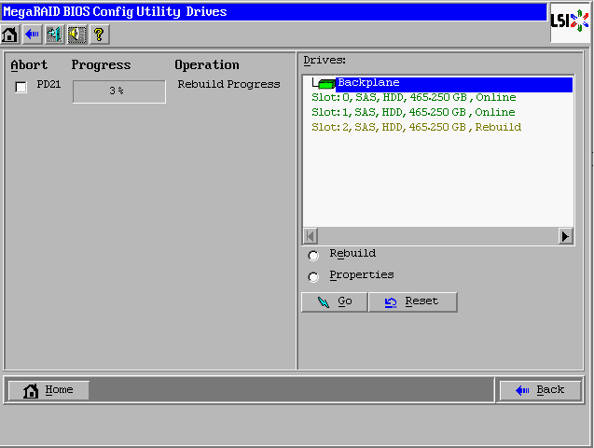594x448 pixels.
Task: Select the Properties radio button
Action: [x=313, y=277]
